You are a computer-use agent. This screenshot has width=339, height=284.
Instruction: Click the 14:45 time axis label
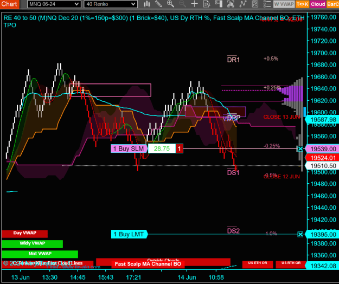[78, 277]
